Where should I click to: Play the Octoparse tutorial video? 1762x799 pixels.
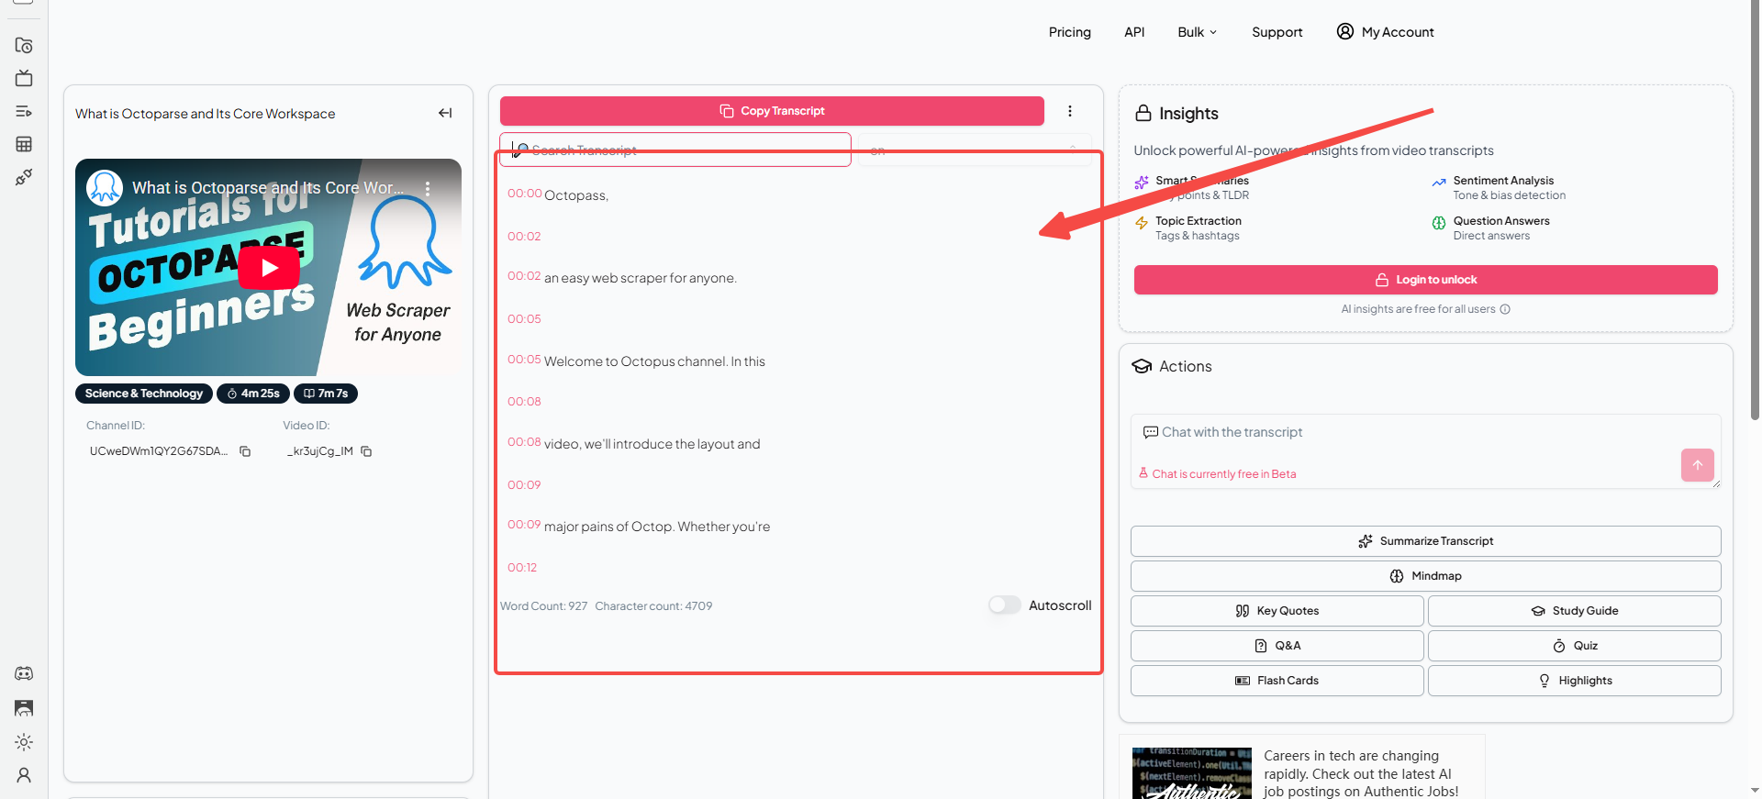pos(269,268)
